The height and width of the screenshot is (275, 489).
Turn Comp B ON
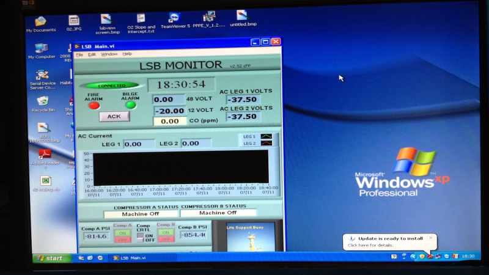click(x=166, y=232)
